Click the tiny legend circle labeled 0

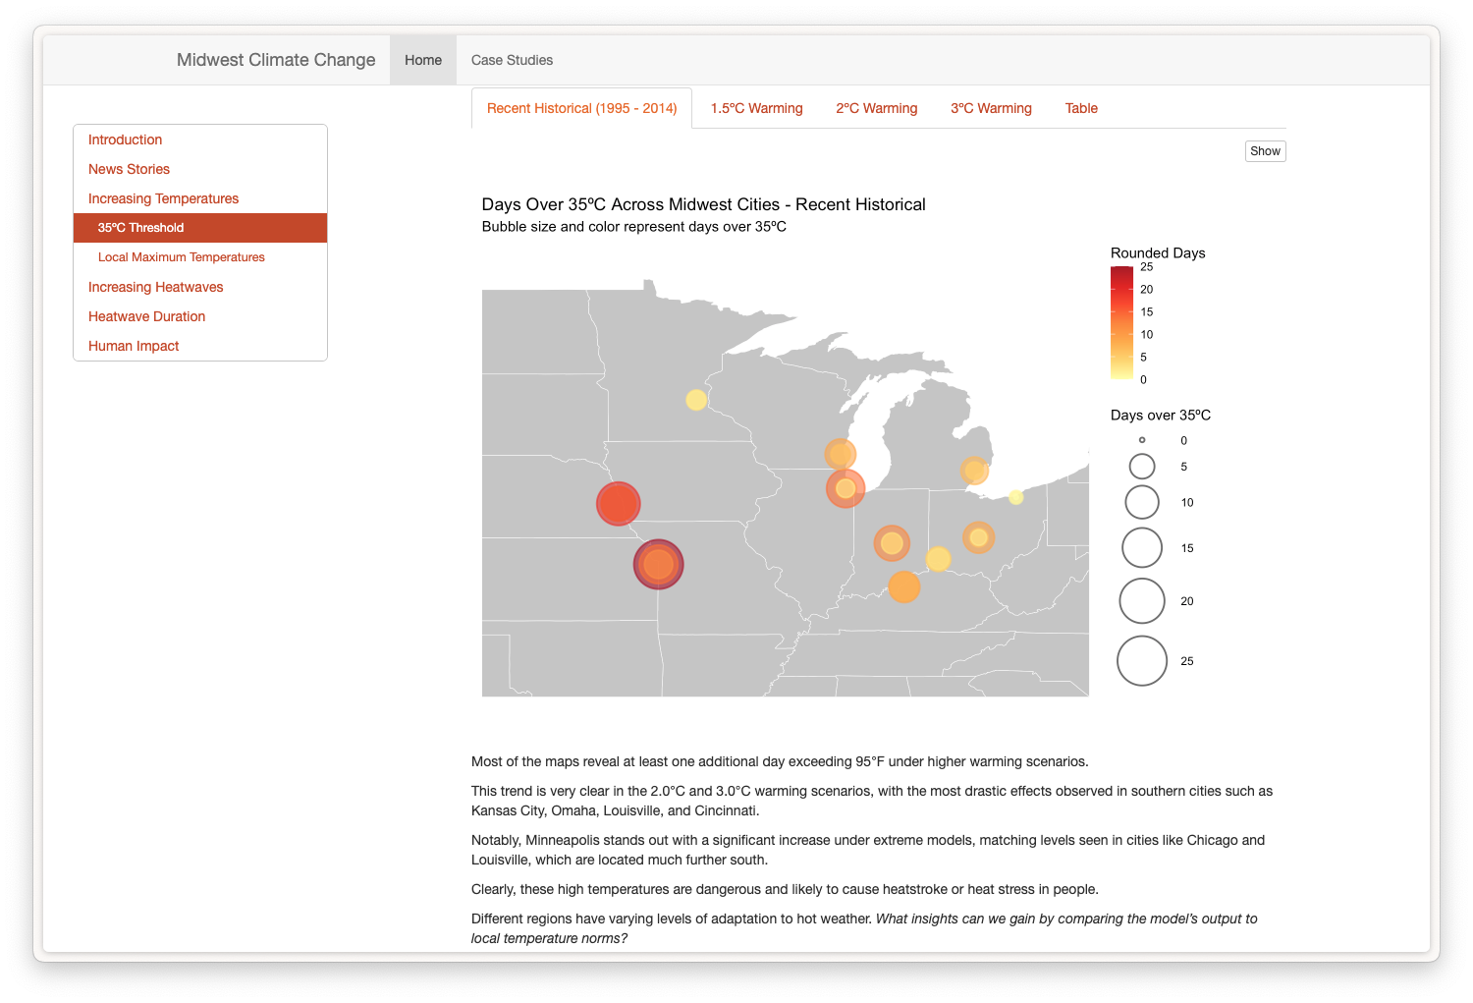1142,440
